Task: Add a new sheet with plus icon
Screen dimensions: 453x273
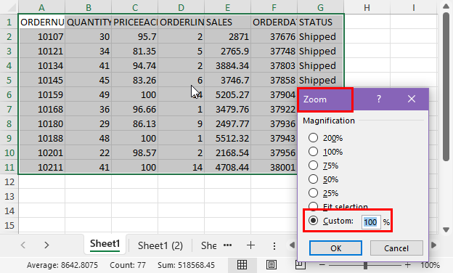Action: click(x=250, y=245)
